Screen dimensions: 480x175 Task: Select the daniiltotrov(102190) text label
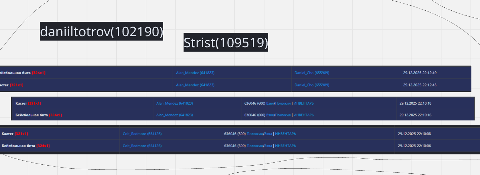click(x=101, y=32)
